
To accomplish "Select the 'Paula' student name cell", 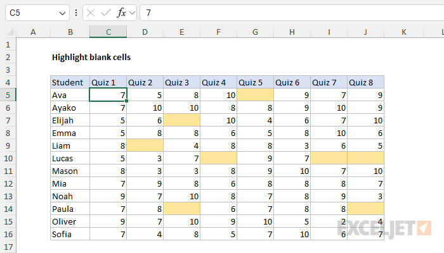I will click(70, 209).
